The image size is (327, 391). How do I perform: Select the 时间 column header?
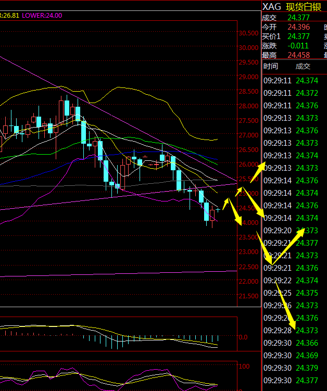[x=271, y=66]
